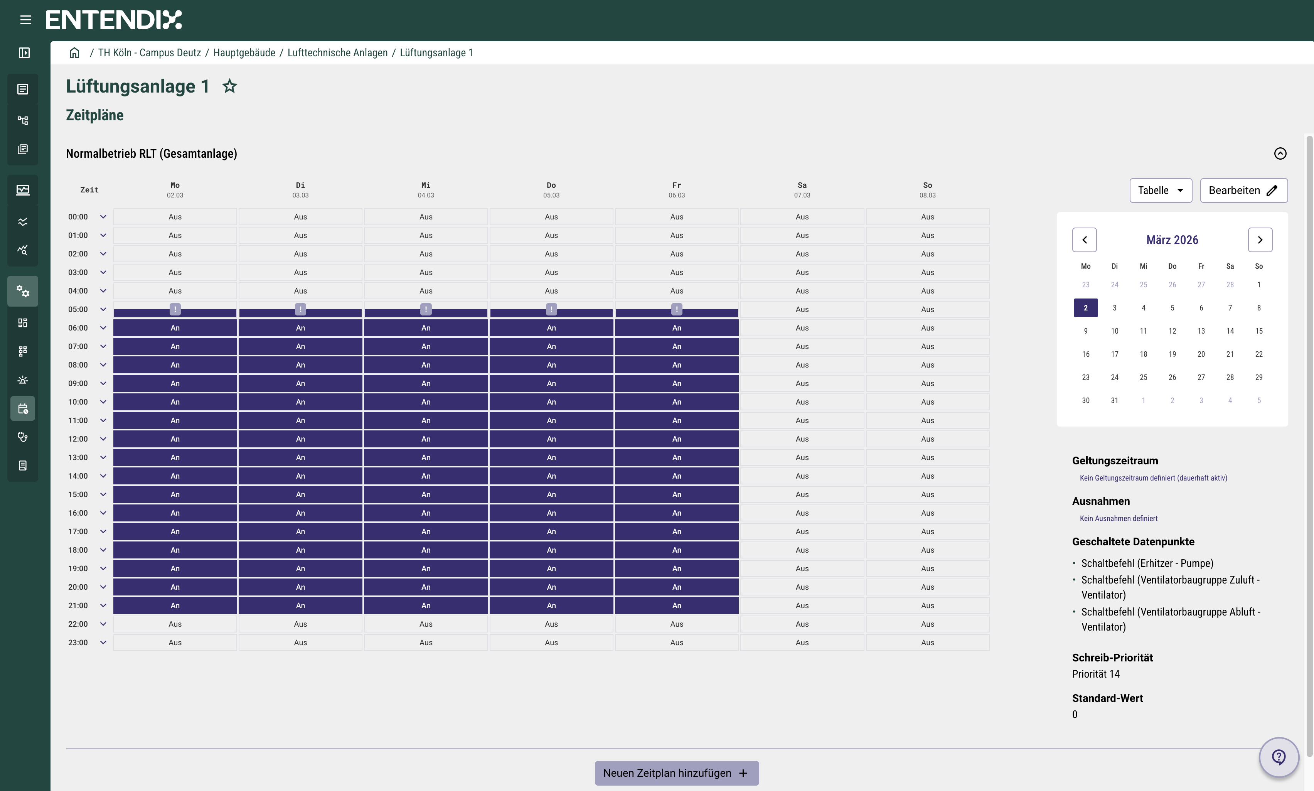This screenshot has height=791, width=1314.
Task: Click the home breadcrumb icon
Action: click(x=74, y=53)
